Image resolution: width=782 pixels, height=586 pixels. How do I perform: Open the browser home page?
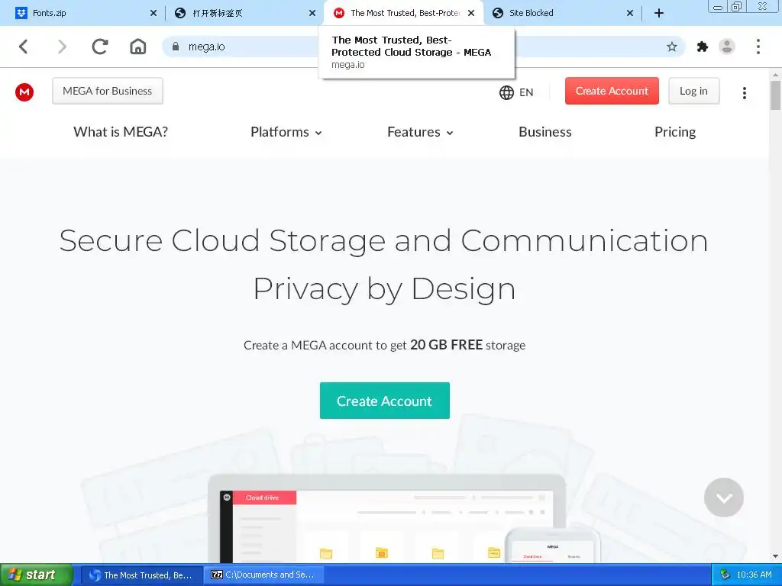(138, 47)
